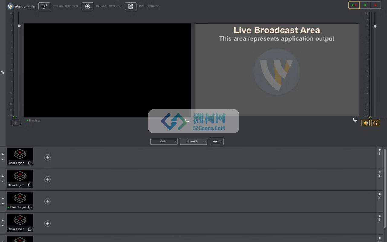Screen dimensions: 387x242
Task: Toggle visibility dot for layer 2
Action: [380, 172]
